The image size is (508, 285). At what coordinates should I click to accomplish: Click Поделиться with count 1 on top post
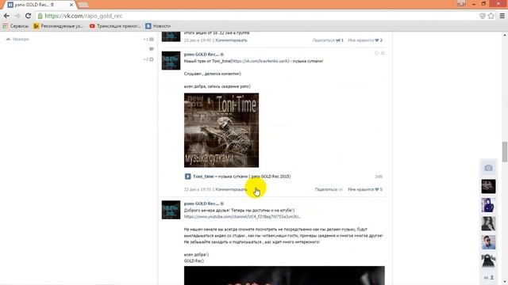pos(328,40)
